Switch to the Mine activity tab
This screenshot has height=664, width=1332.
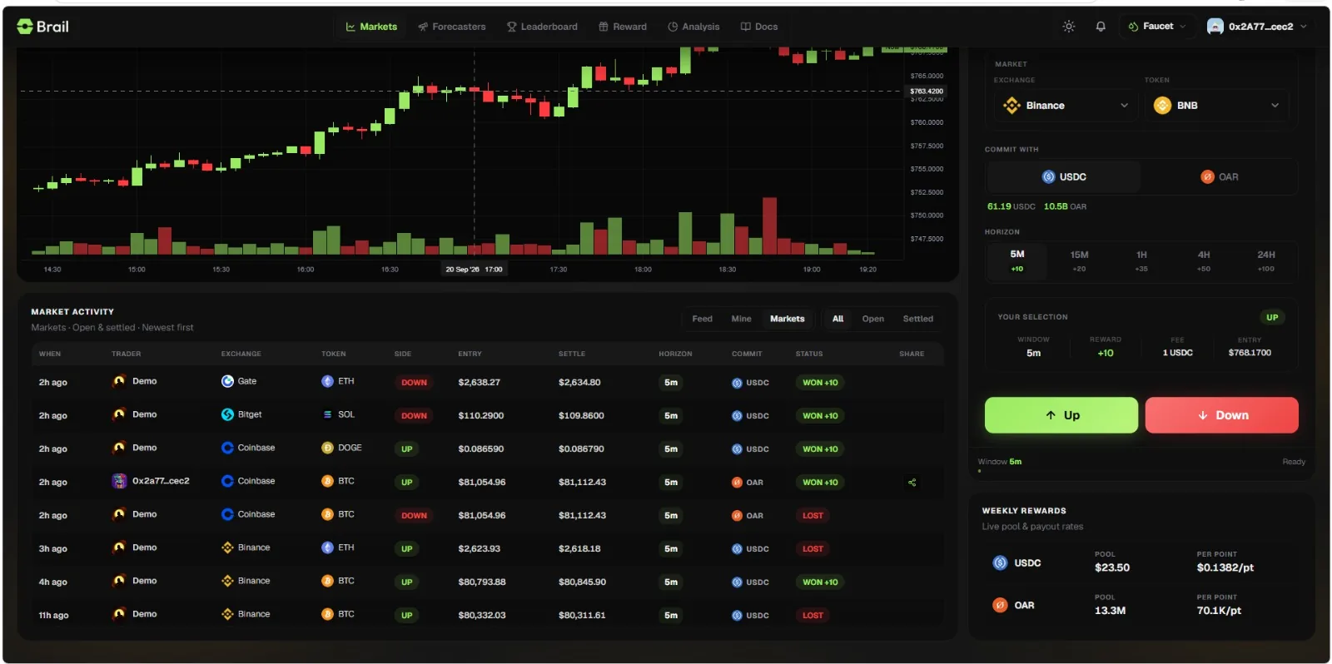coord(741,319)
